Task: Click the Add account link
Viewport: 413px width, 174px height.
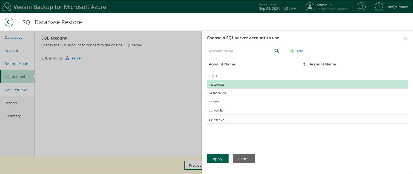Action: pyautogui.click(x=300, y=51)
